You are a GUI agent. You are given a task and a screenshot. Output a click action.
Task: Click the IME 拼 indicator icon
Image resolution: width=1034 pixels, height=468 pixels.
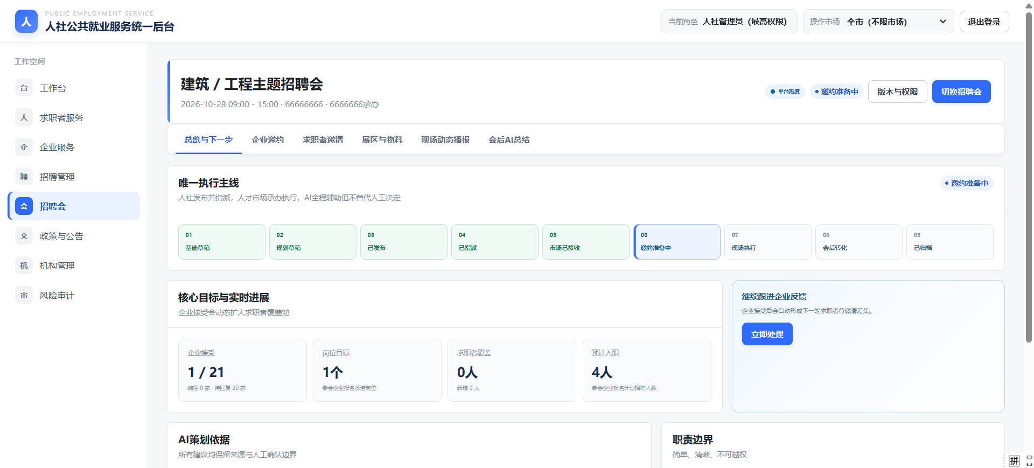[1015, 460]
